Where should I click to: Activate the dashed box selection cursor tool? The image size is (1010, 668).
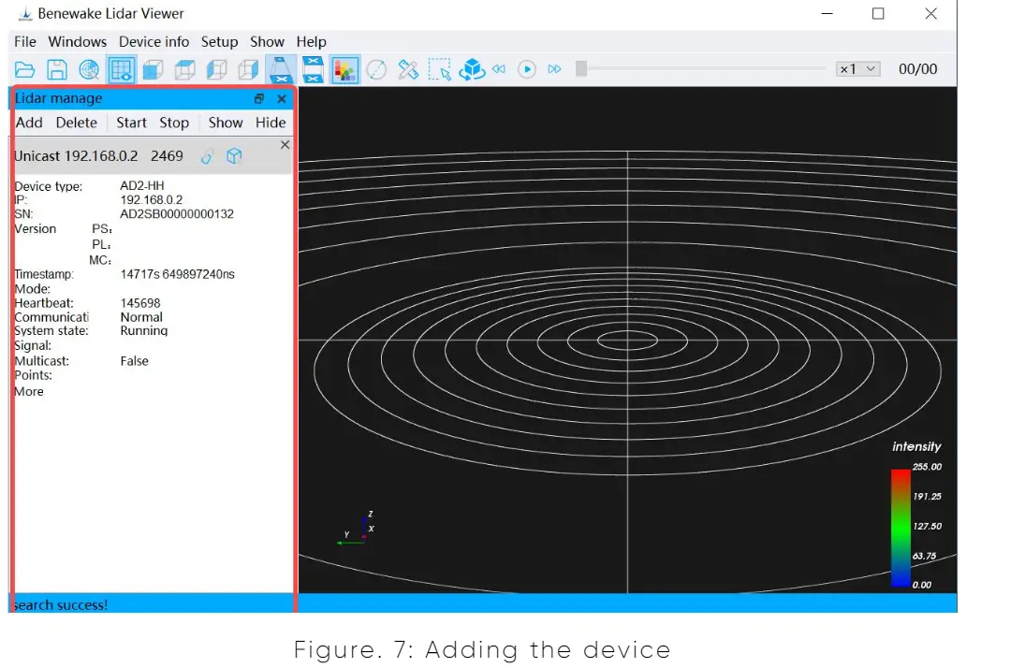[440, 69]
